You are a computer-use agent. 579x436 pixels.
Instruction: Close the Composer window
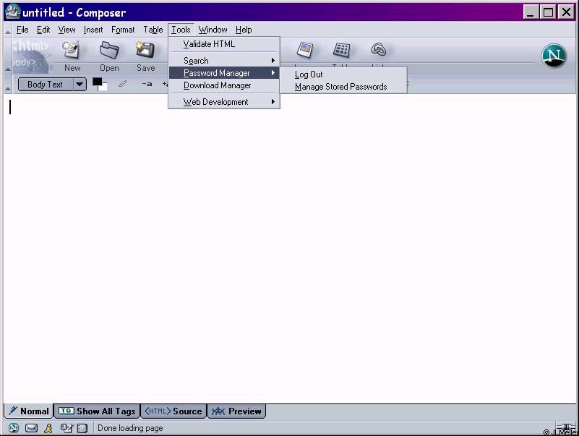566,12
